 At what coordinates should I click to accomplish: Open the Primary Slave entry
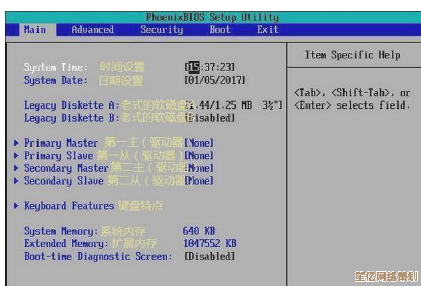(x=59, y=156)
